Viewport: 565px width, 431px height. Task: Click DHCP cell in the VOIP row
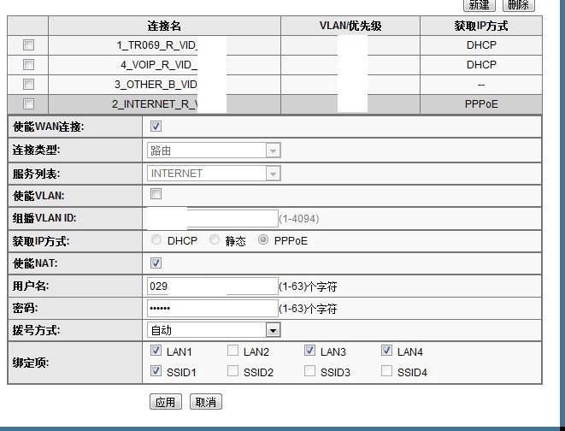[481, 65]
